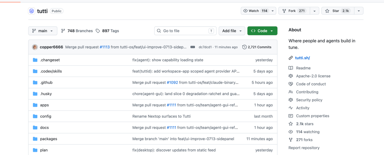Open commit 'fix(desktop): discover updates from static feed'
This screenshot has height=155, width=384.
click(174, 150)
